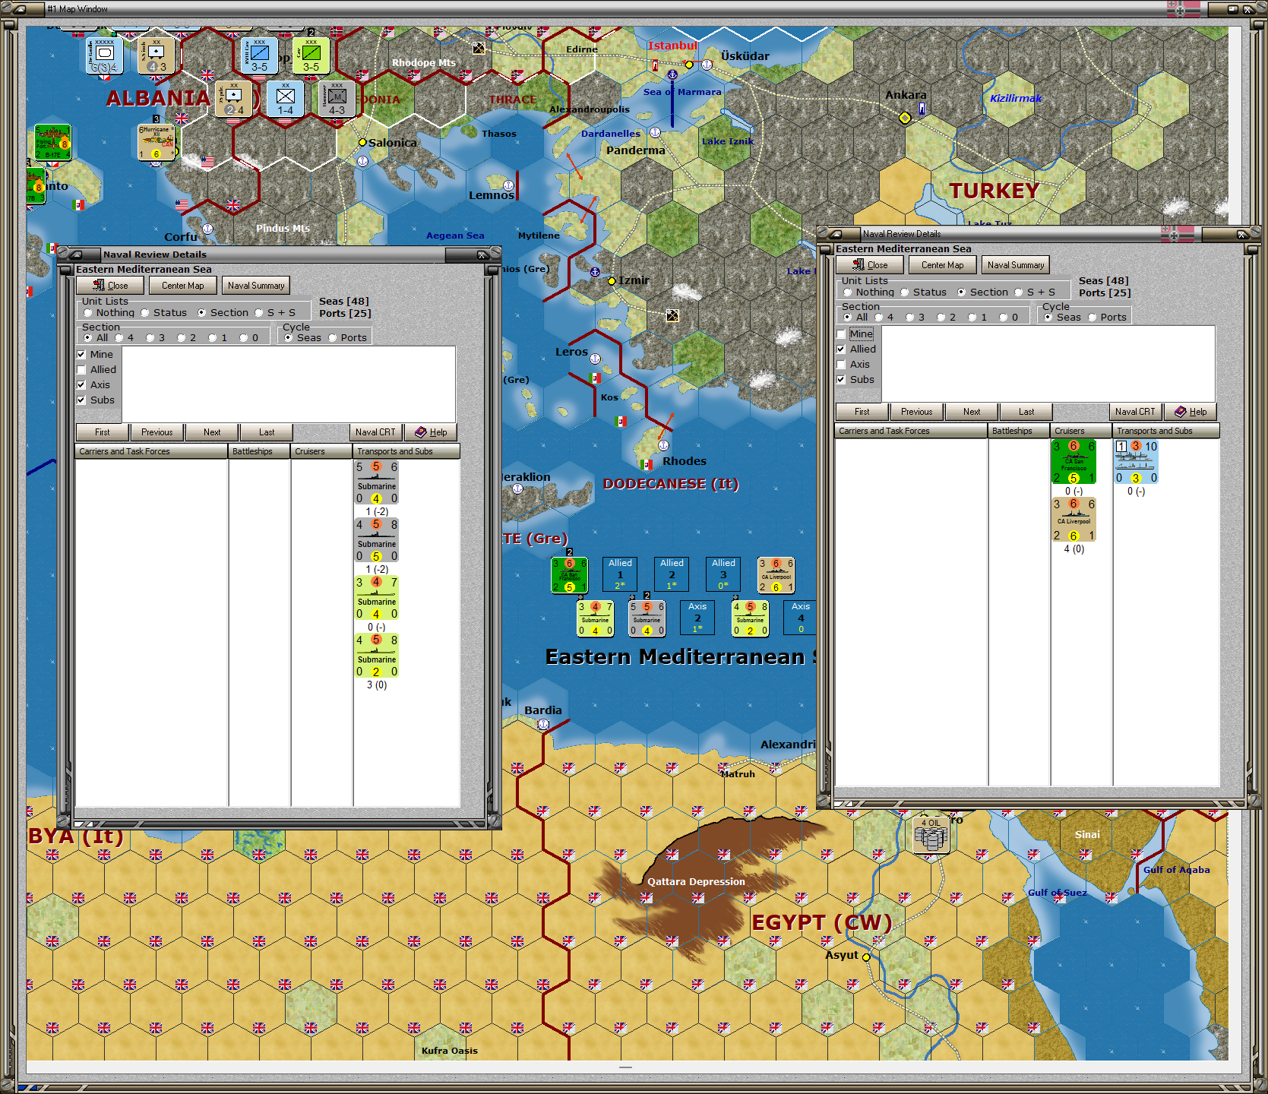Select section 4 radio in left window
Viewport: 1268px width, 1094px height.
pos(119,338)
